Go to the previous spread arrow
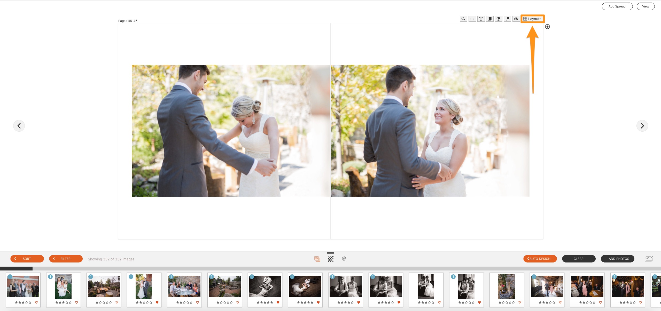Screen dimensions: 661x311 [19, 126]
